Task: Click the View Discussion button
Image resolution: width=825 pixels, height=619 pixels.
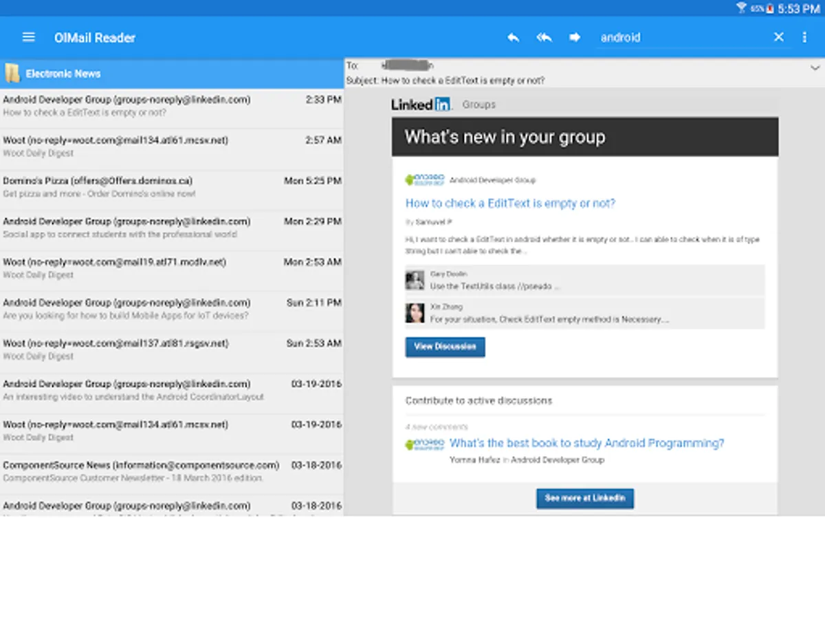Action: pyautogui.click(x=445, y=347)
